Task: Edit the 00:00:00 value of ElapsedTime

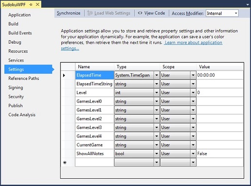Action: 220,75
